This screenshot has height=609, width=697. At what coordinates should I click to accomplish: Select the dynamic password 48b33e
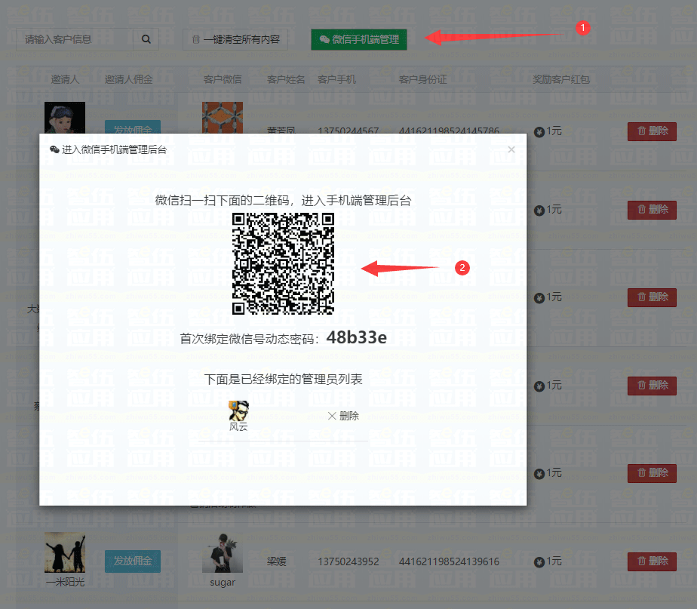(357, 337)
